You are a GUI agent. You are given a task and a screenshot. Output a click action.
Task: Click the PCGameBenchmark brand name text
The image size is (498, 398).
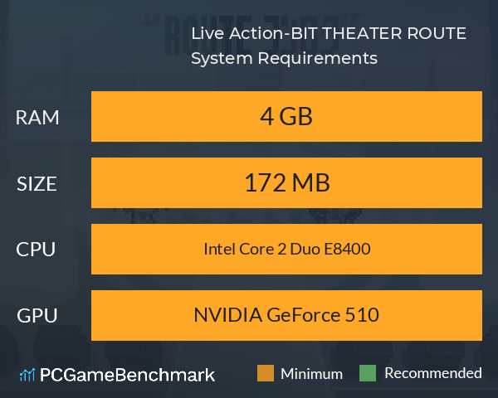tap(127, 375)
